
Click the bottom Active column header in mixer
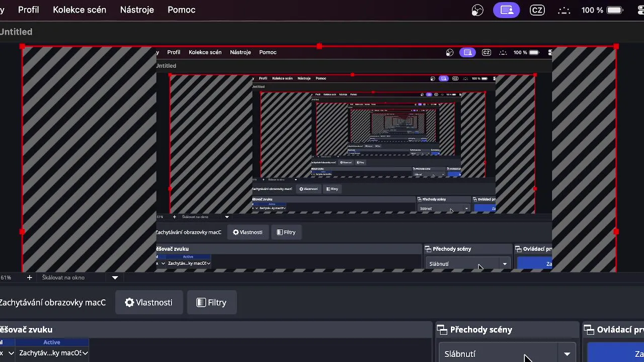(x=52, y=342)
